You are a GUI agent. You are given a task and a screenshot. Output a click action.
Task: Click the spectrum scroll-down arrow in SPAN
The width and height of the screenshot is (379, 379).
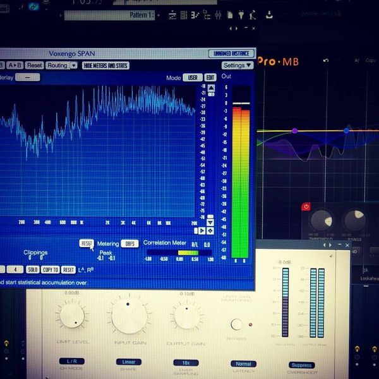click(210, 222)
